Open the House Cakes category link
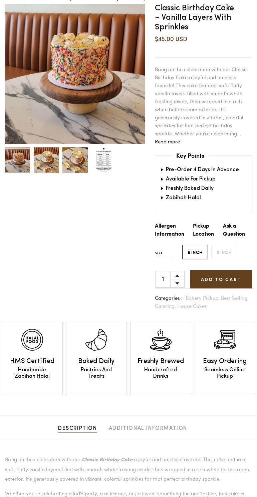257x497 pixels. point(192,306)
